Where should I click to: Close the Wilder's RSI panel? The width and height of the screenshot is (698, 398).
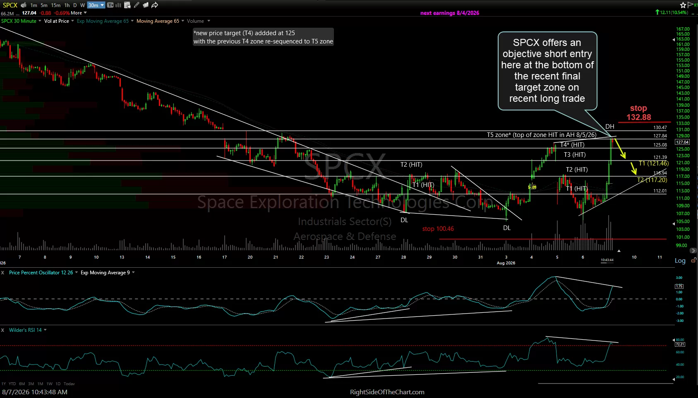coord(2,330)
